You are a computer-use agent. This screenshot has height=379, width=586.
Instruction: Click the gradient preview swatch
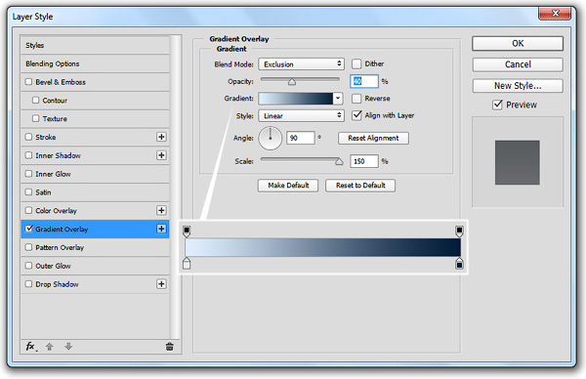296,99
